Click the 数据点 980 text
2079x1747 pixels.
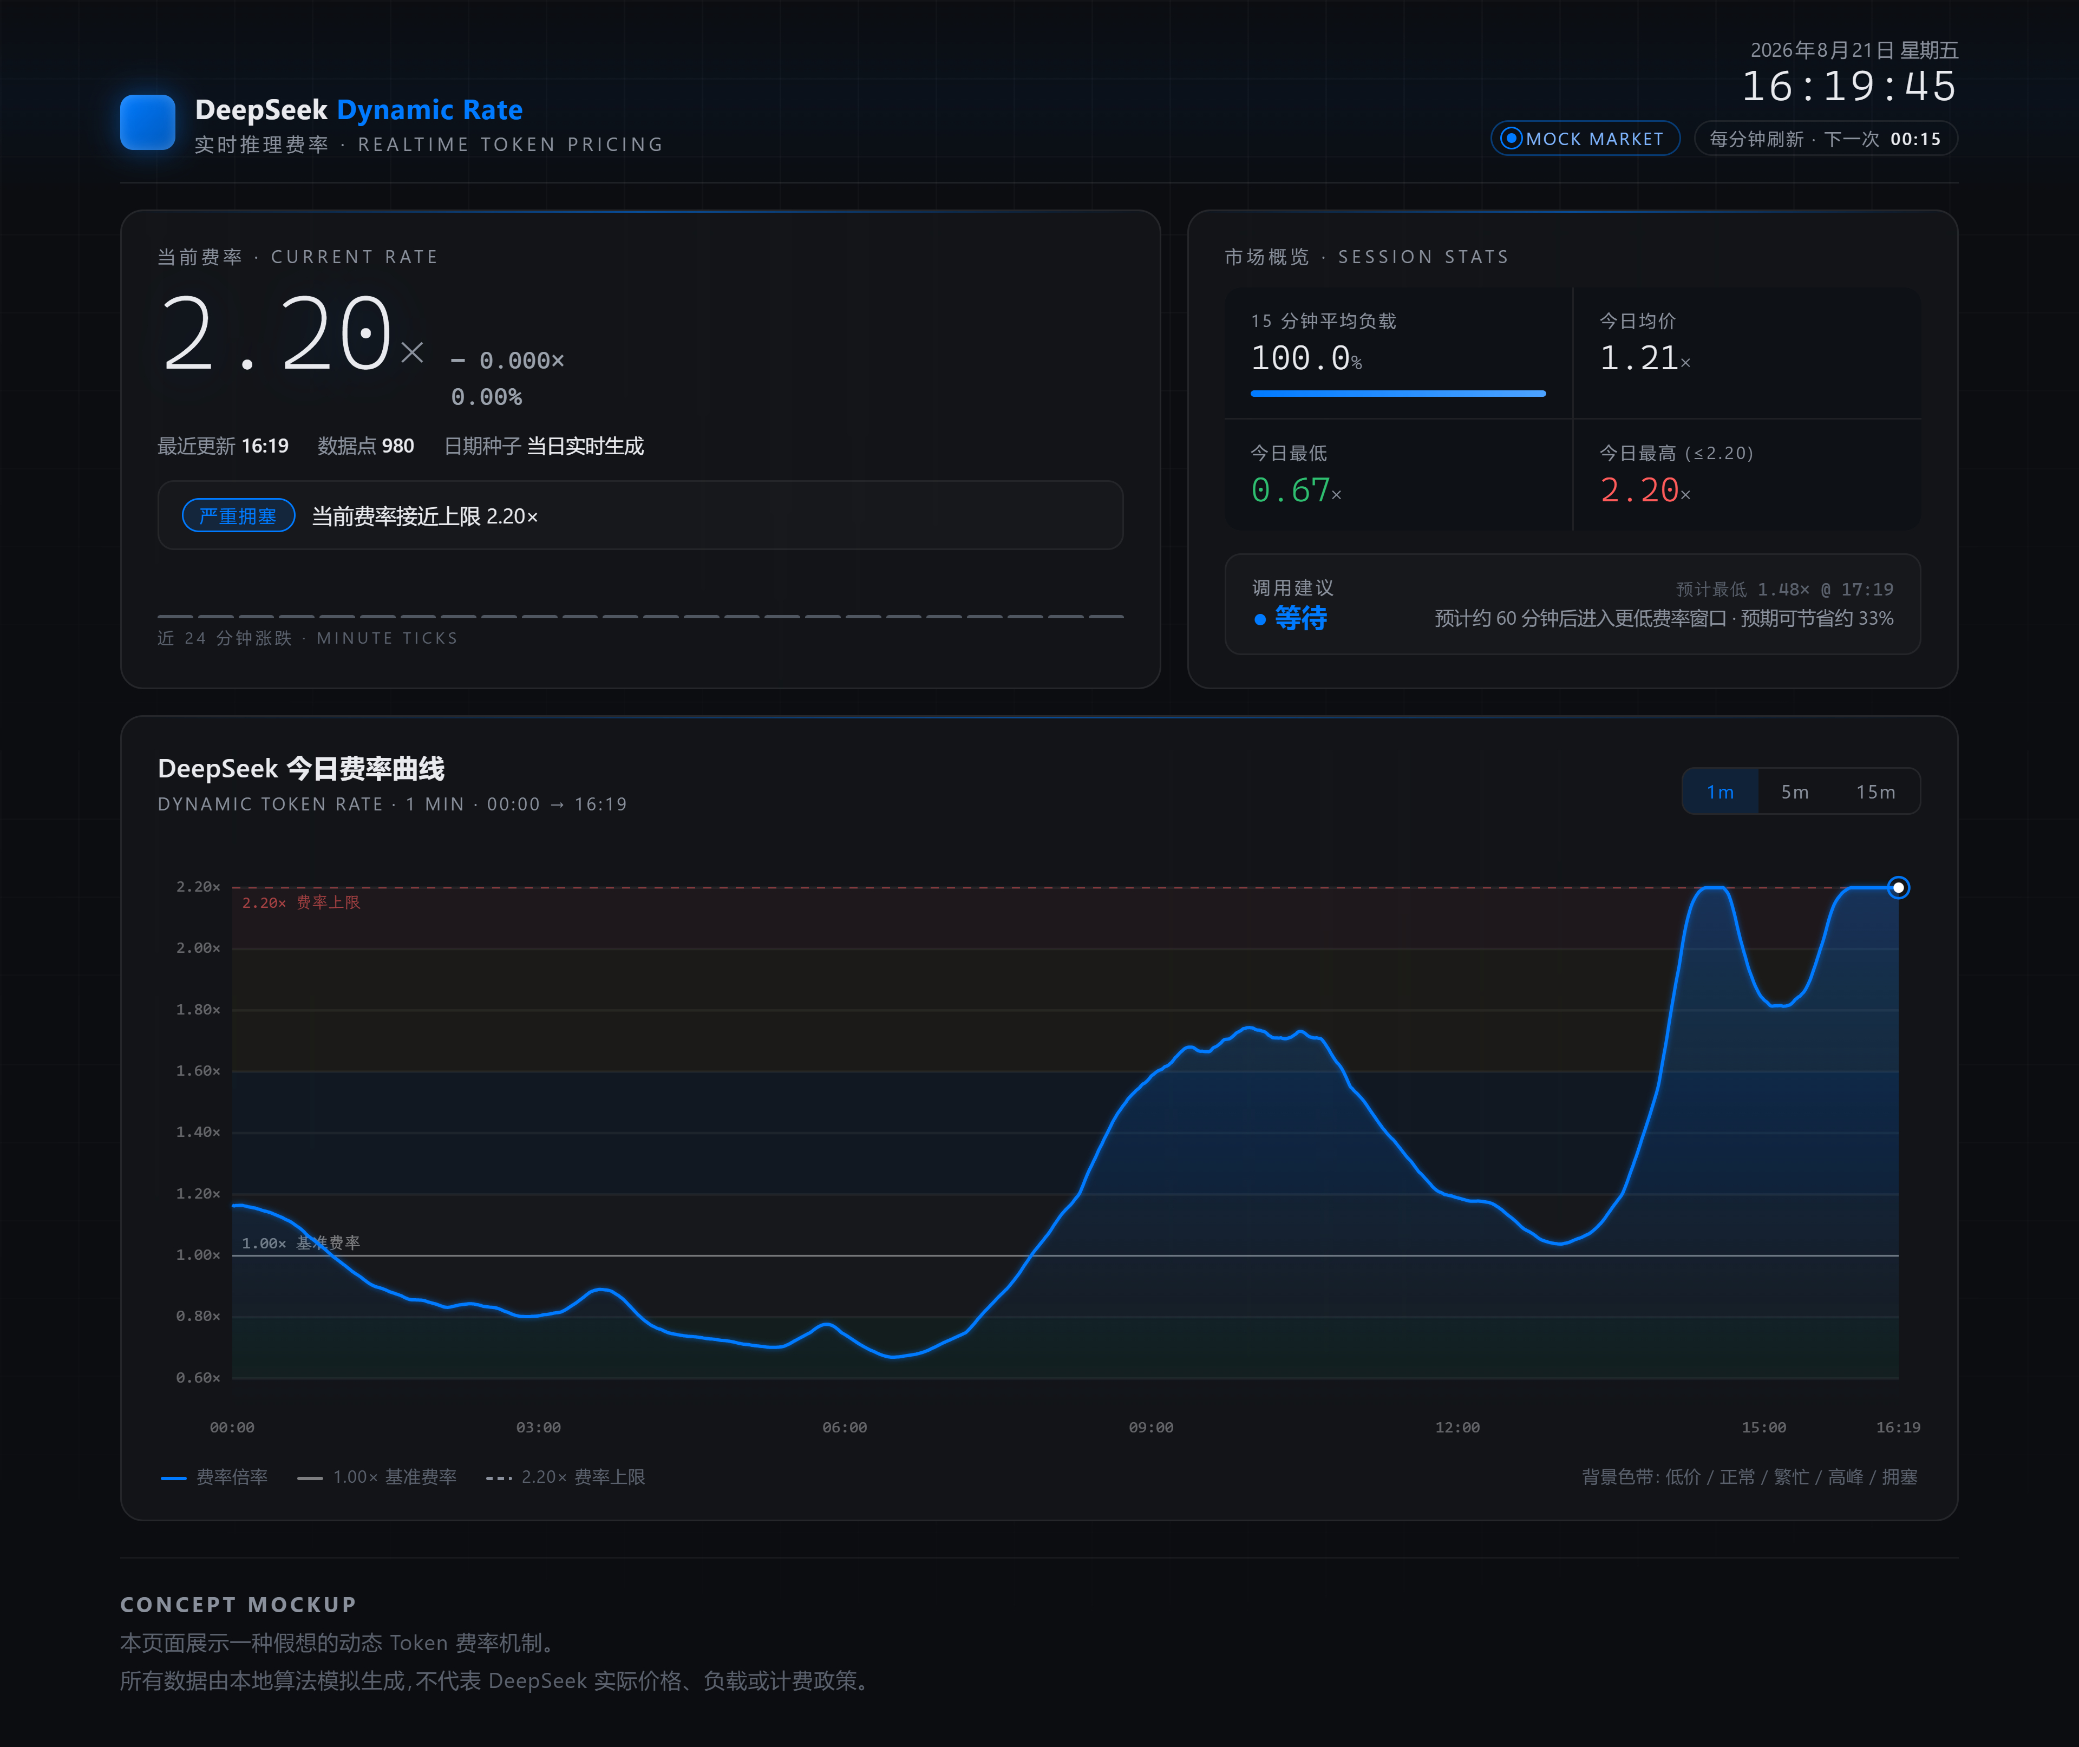pos(365,447)
